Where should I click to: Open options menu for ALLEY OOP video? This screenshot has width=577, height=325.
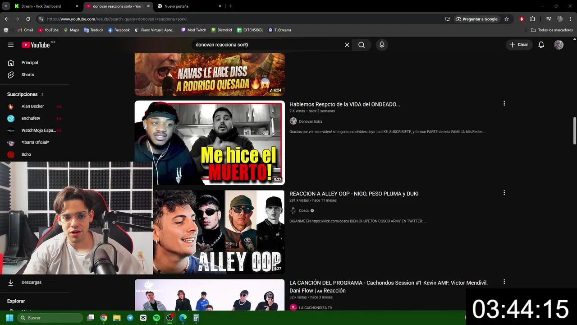pyautogui.click(x=504, y=193)
